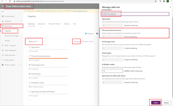Open browser extensions puzzle icon
The height and width of the screenshot is (106, 173).
[164, 1]
